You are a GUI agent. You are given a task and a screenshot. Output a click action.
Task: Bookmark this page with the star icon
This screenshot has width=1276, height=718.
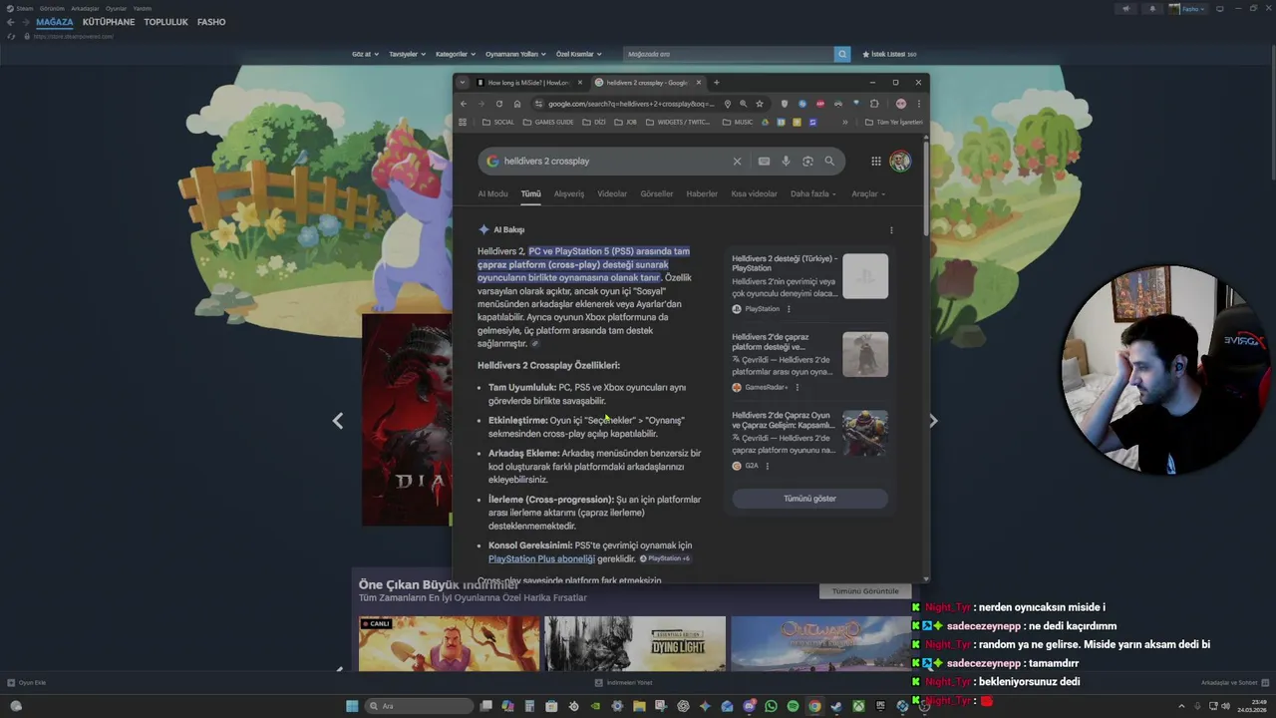pos(759,104)
